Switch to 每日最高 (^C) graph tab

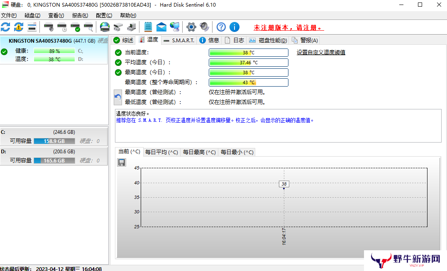click(x=199, y=152)
